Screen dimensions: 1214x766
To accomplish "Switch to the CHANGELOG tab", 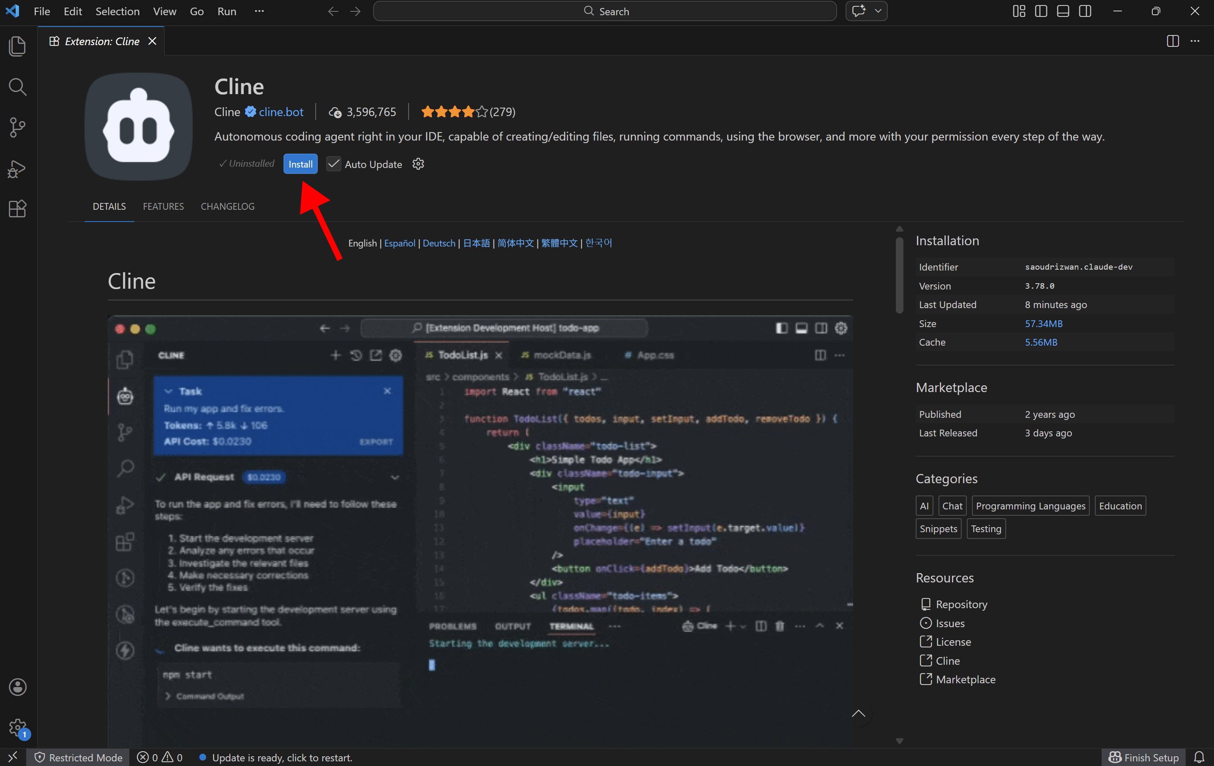I will (227, 206).
